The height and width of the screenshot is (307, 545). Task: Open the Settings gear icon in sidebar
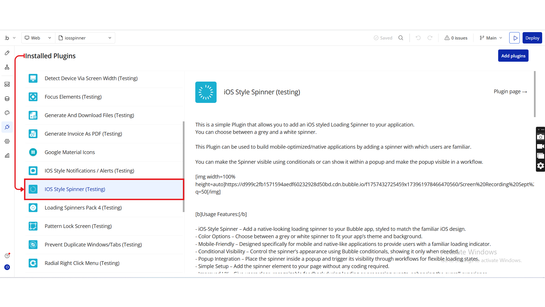click(7, 141)
